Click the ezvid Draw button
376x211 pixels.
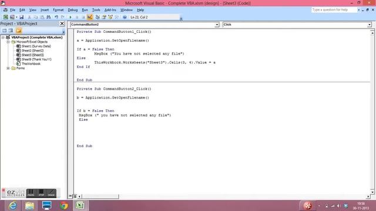click(51, 193)
